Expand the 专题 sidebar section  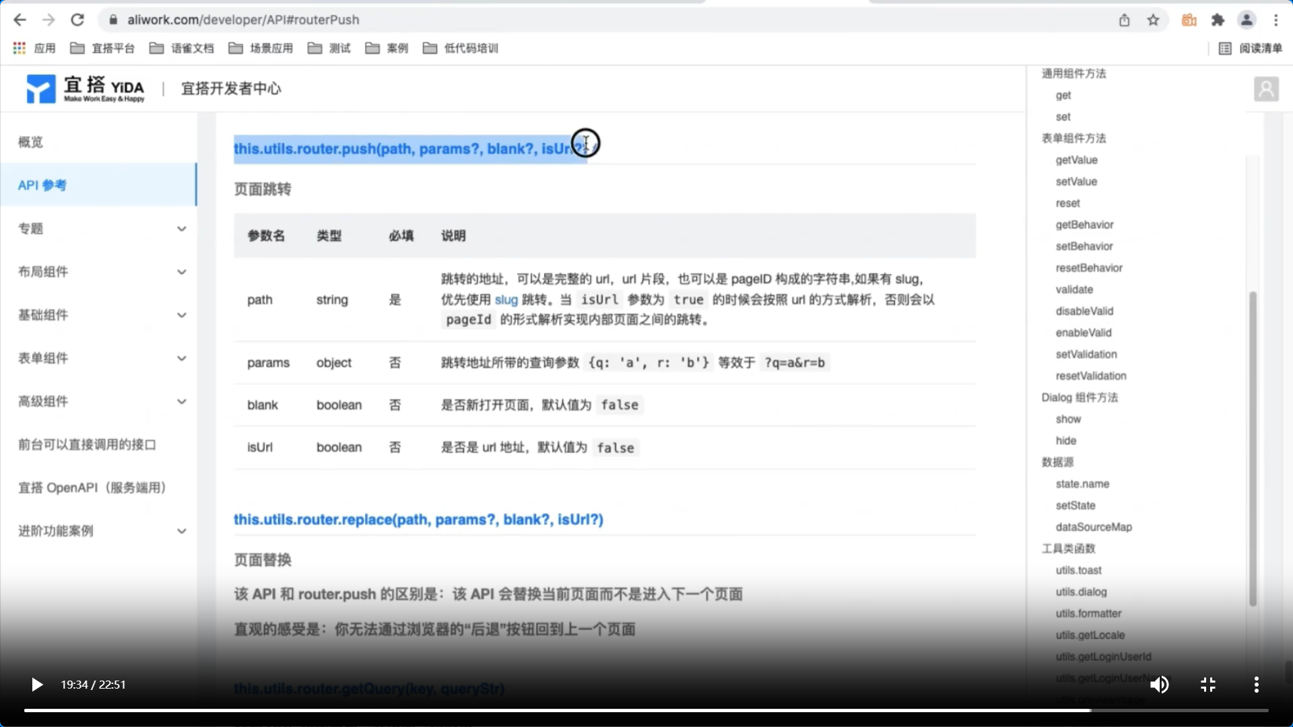(181, 229)
